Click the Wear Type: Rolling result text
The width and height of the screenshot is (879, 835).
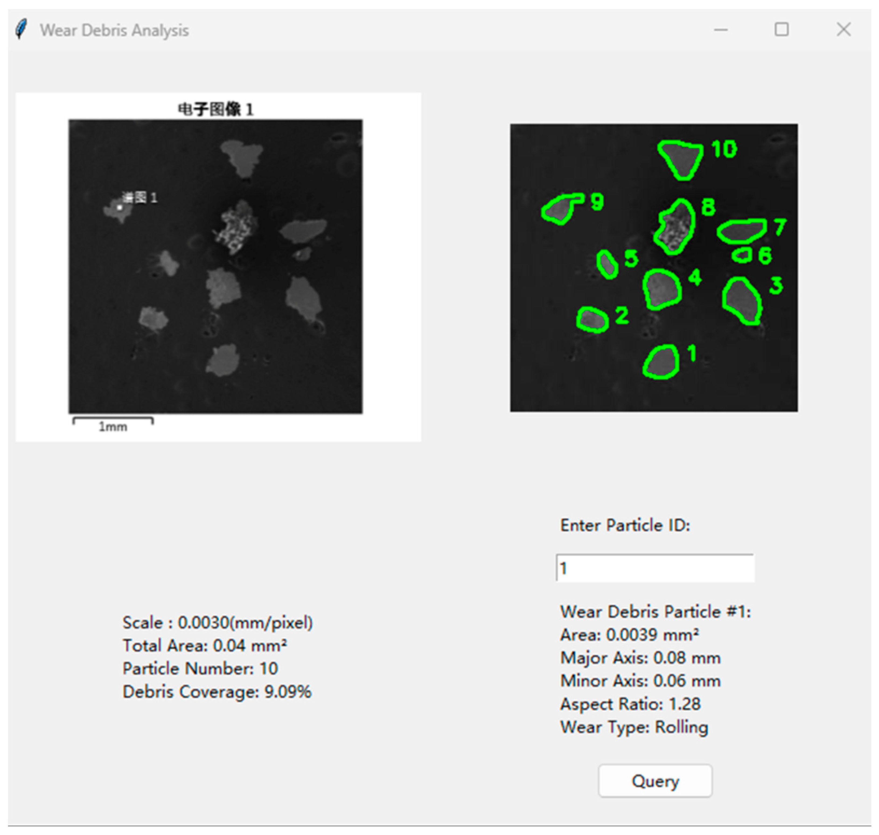coord(634,727)
